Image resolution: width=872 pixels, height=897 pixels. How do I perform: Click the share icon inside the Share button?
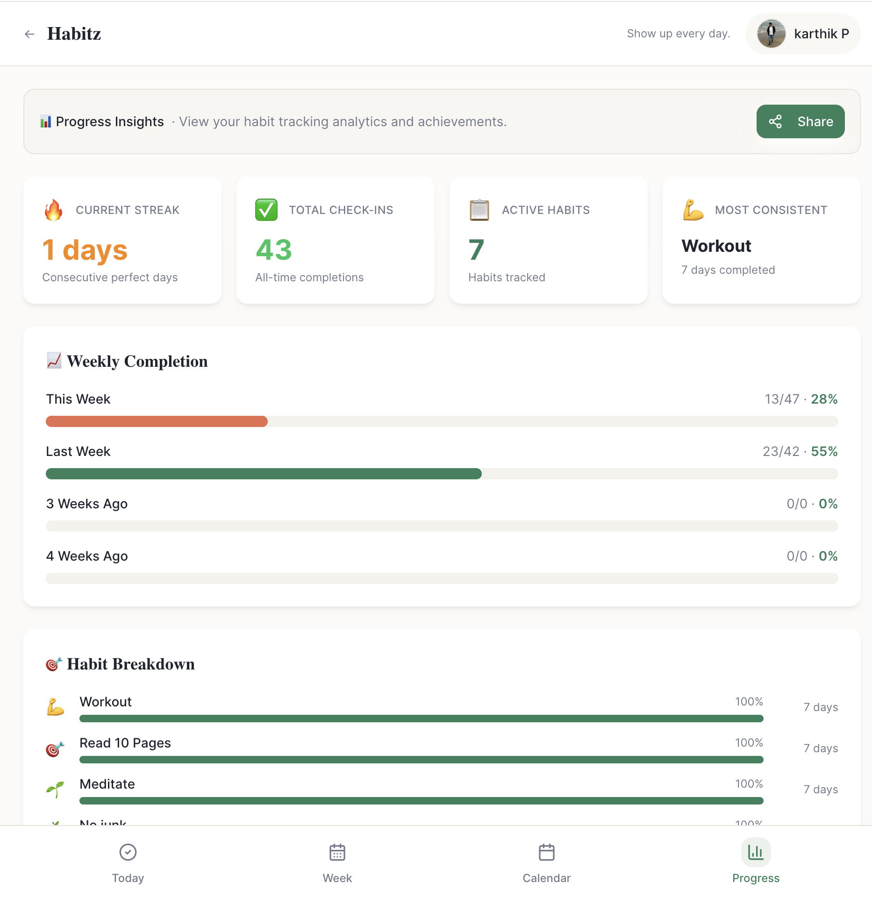pyautogui.click(x=775, y=121)
